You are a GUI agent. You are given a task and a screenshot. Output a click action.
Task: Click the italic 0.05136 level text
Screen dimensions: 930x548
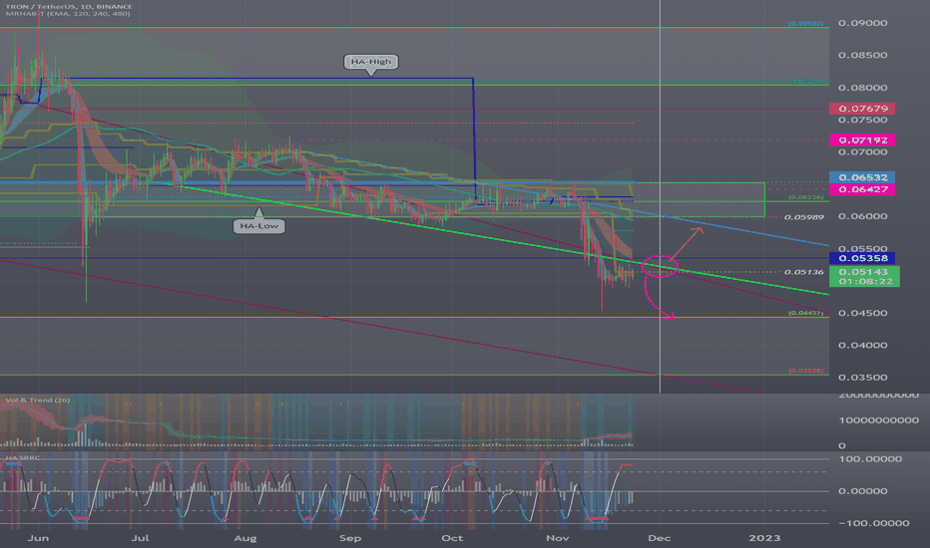click(x=803, y=273)
